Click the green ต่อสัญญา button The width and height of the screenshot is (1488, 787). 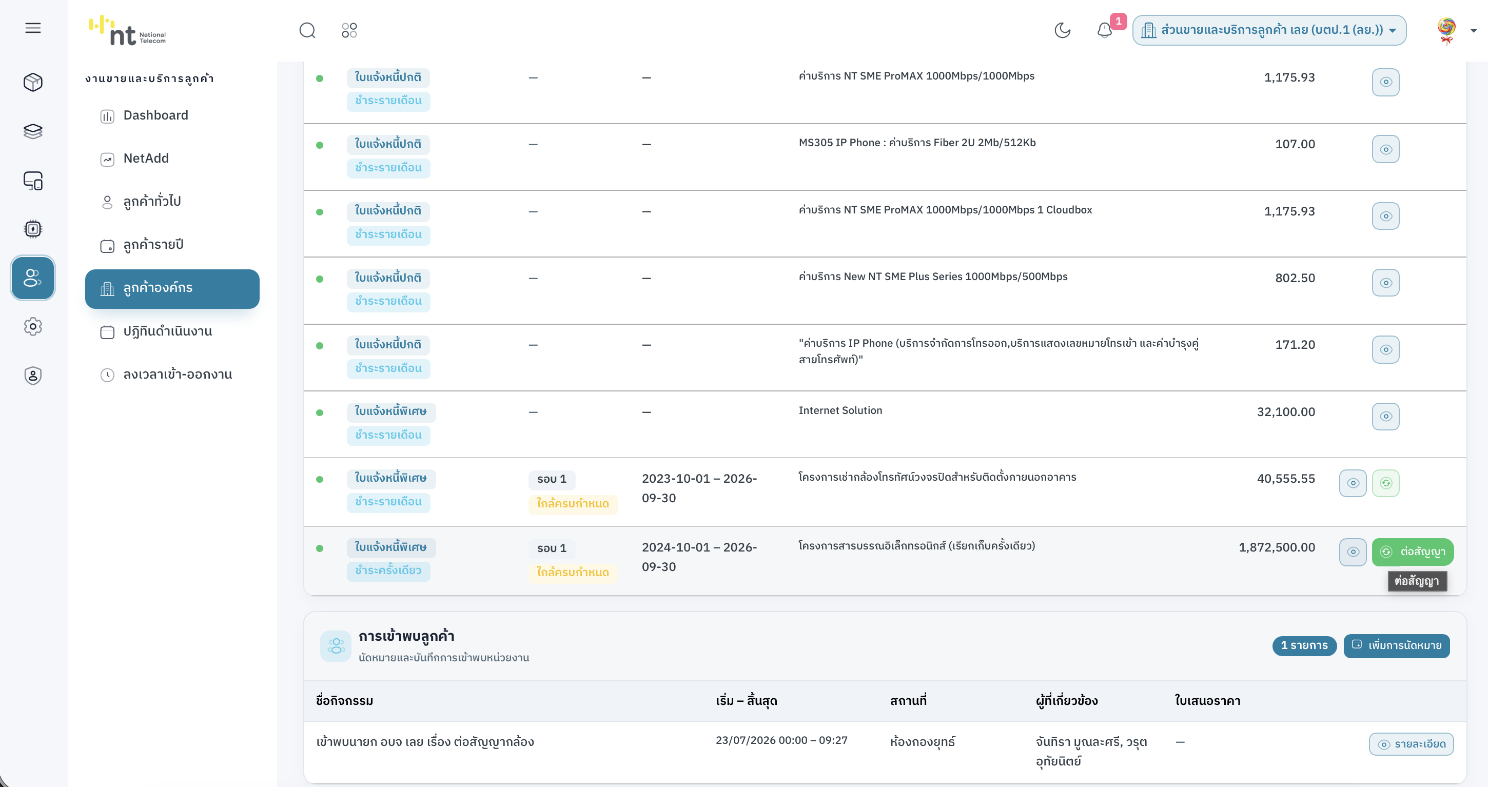[x=1413, y=552]
